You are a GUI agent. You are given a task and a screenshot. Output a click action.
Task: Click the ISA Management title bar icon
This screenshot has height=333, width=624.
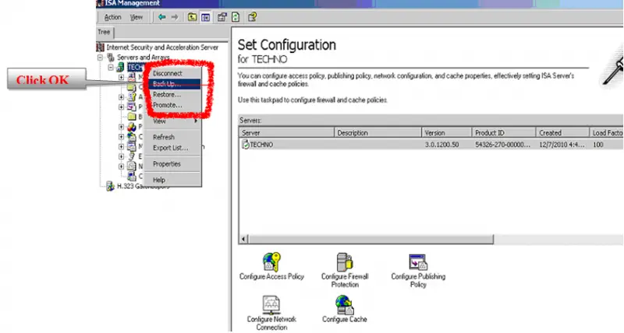pos(101,3)
